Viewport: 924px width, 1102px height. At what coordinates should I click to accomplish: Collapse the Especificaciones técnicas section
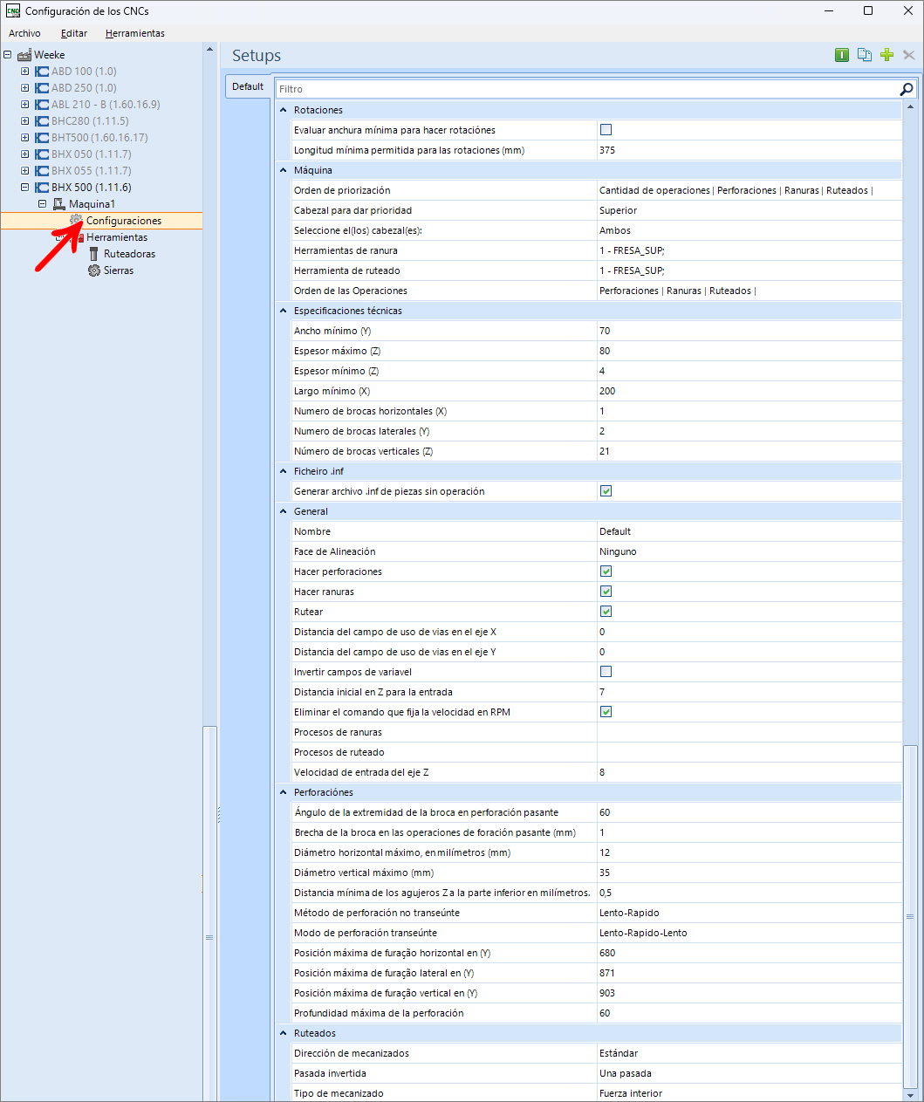[x=284, y=311]
